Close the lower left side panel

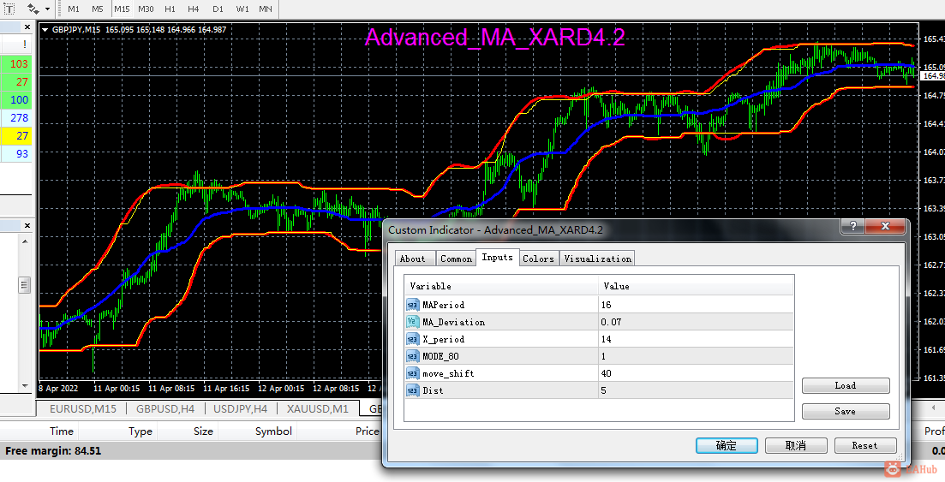pos(27,225)
